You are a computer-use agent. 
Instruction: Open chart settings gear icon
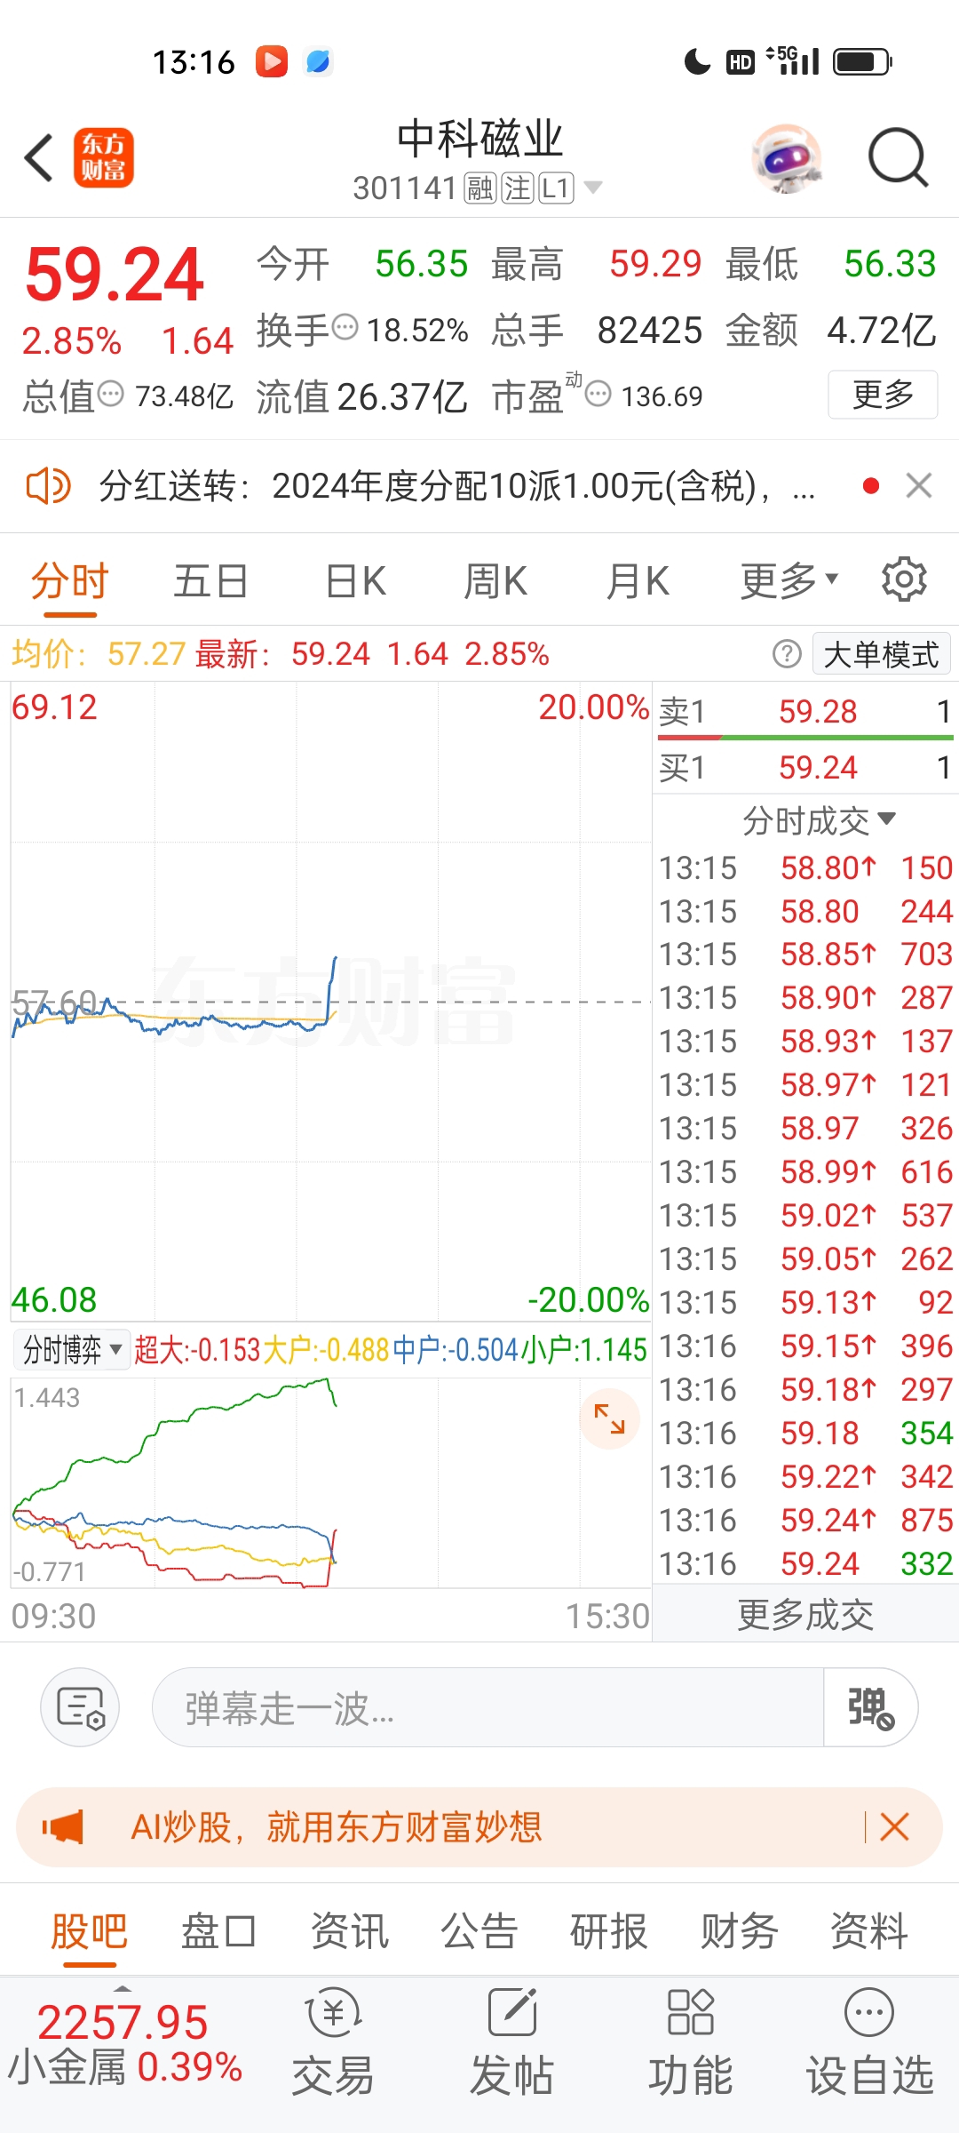pos(904,580)
